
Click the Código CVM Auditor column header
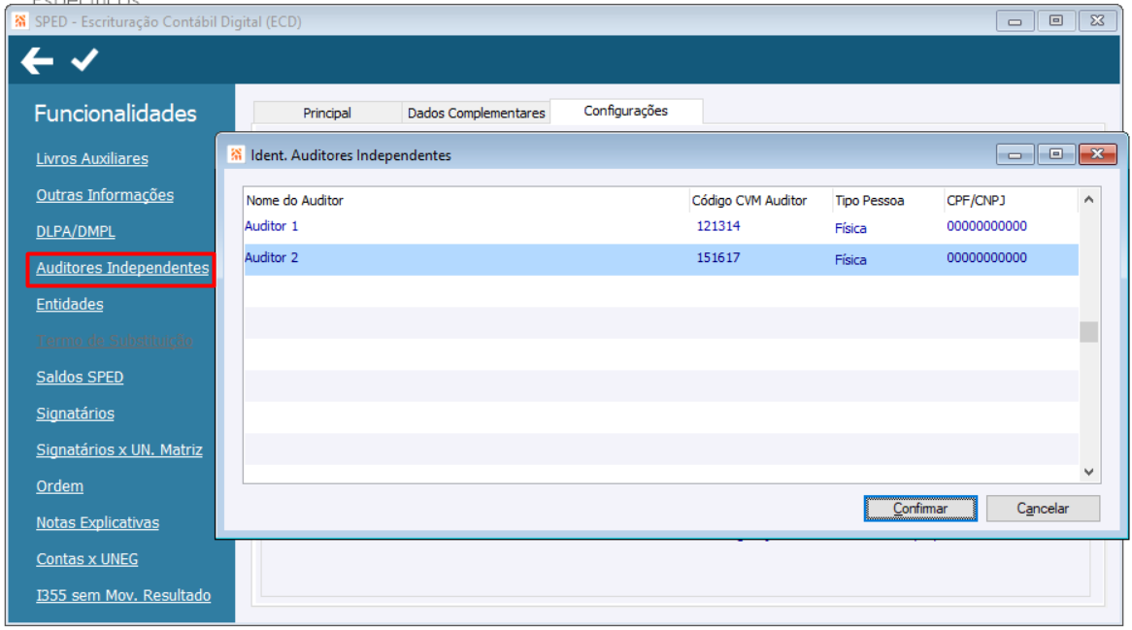click(x=760, y=201)
